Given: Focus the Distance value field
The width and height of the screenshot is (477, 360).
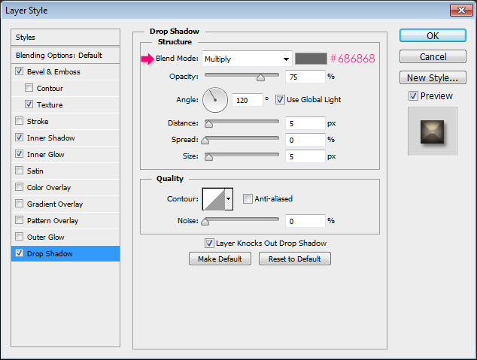Looking at the screenshot, I should (x=305, y=123).
